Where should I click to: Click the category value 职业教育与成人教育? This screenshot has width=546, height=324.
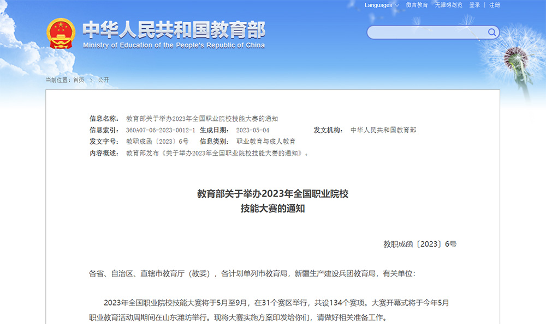click(266, 142)
